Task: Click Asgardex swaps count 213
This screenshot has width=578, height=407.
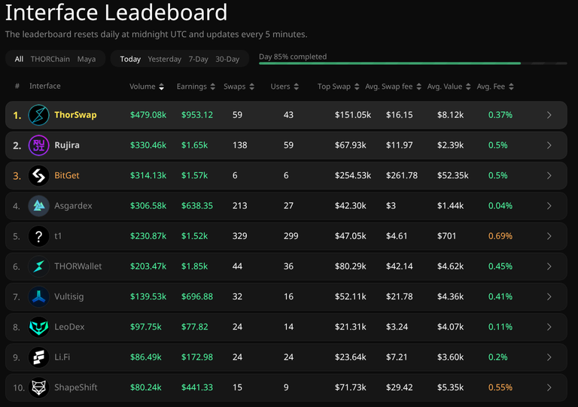Action: (239, 206)
